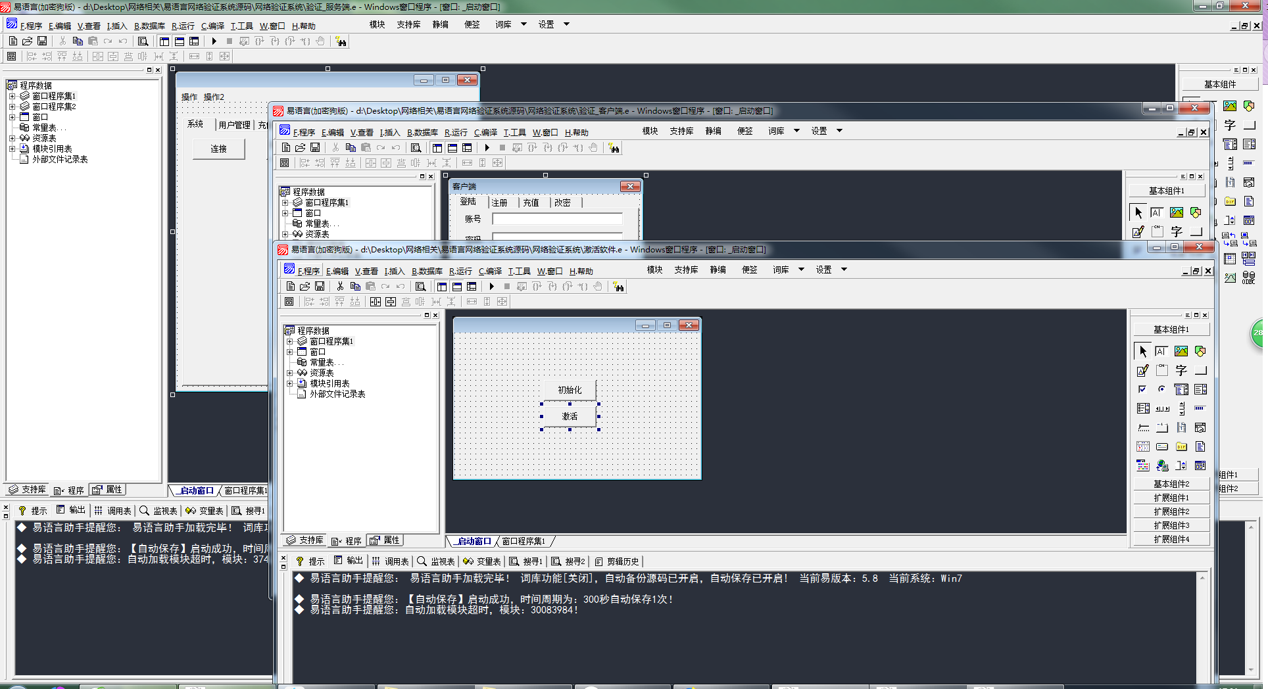Switch to 剪辑历史 tab in 激活软件 output panel
This screenshot has height=689, width=1268.
(x=617, y=561)
